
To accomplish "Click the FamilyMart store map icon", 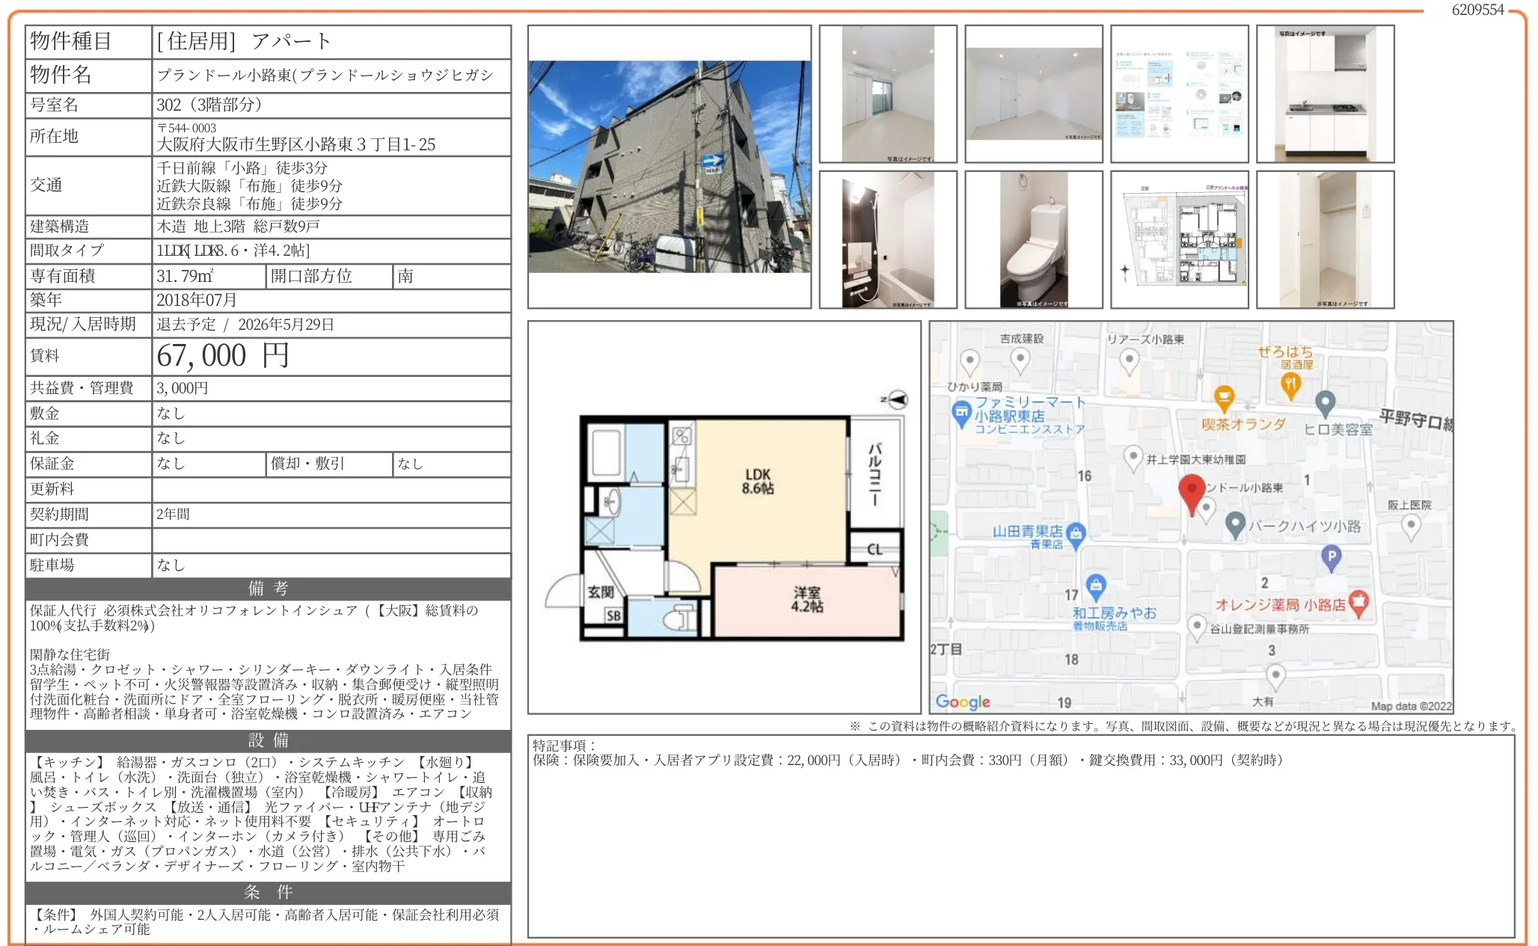I will click(961, 413).
